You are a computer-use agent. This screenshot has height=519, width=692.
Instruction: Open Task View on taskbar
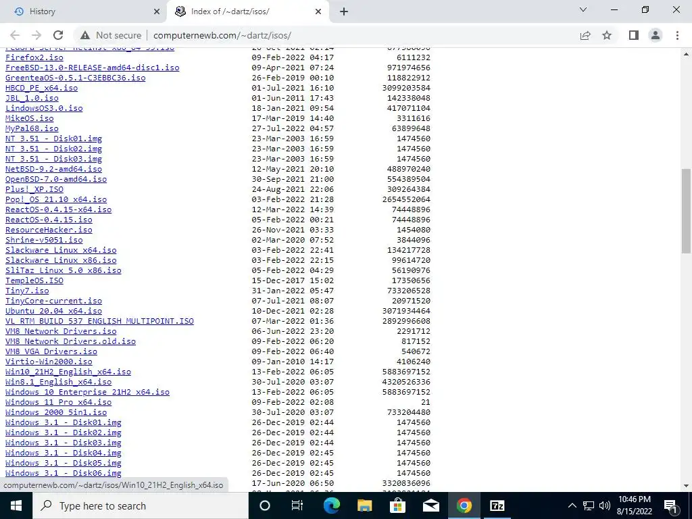297,505
